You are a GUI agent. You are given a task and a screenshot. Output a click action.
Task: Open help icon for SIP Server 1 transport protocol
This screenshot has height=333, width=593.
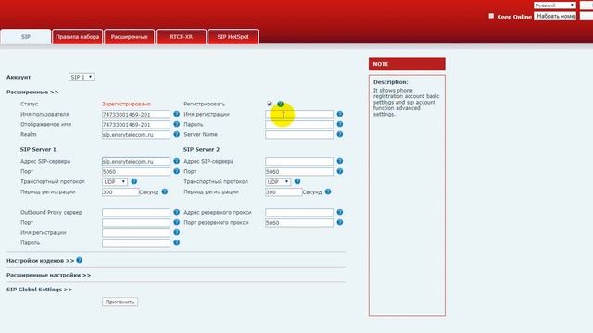pyautogui.click(x=133, y=181)
